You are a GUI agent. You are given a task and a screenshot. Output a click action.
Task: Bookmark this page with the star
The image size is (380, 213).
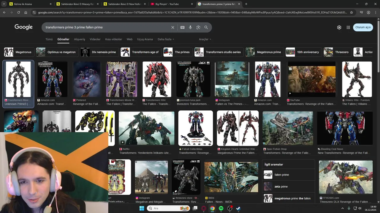(x=351, y=12)
